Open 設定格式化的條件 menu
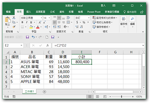Viewport: 150px width, 103px height. (x=105, y=18)
